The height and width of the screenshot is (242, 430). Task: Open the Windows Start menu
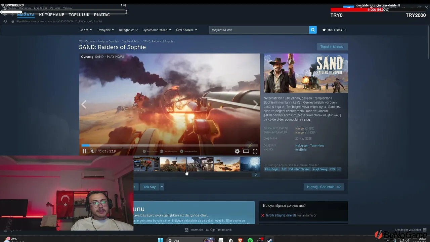(x=161, y=240)
